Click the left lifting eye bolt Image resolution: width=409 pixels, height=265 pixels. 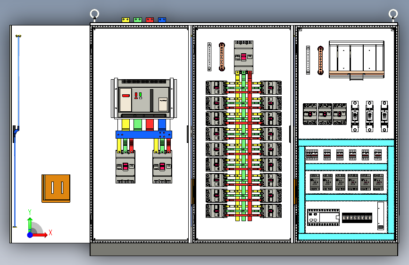point(94,14)
